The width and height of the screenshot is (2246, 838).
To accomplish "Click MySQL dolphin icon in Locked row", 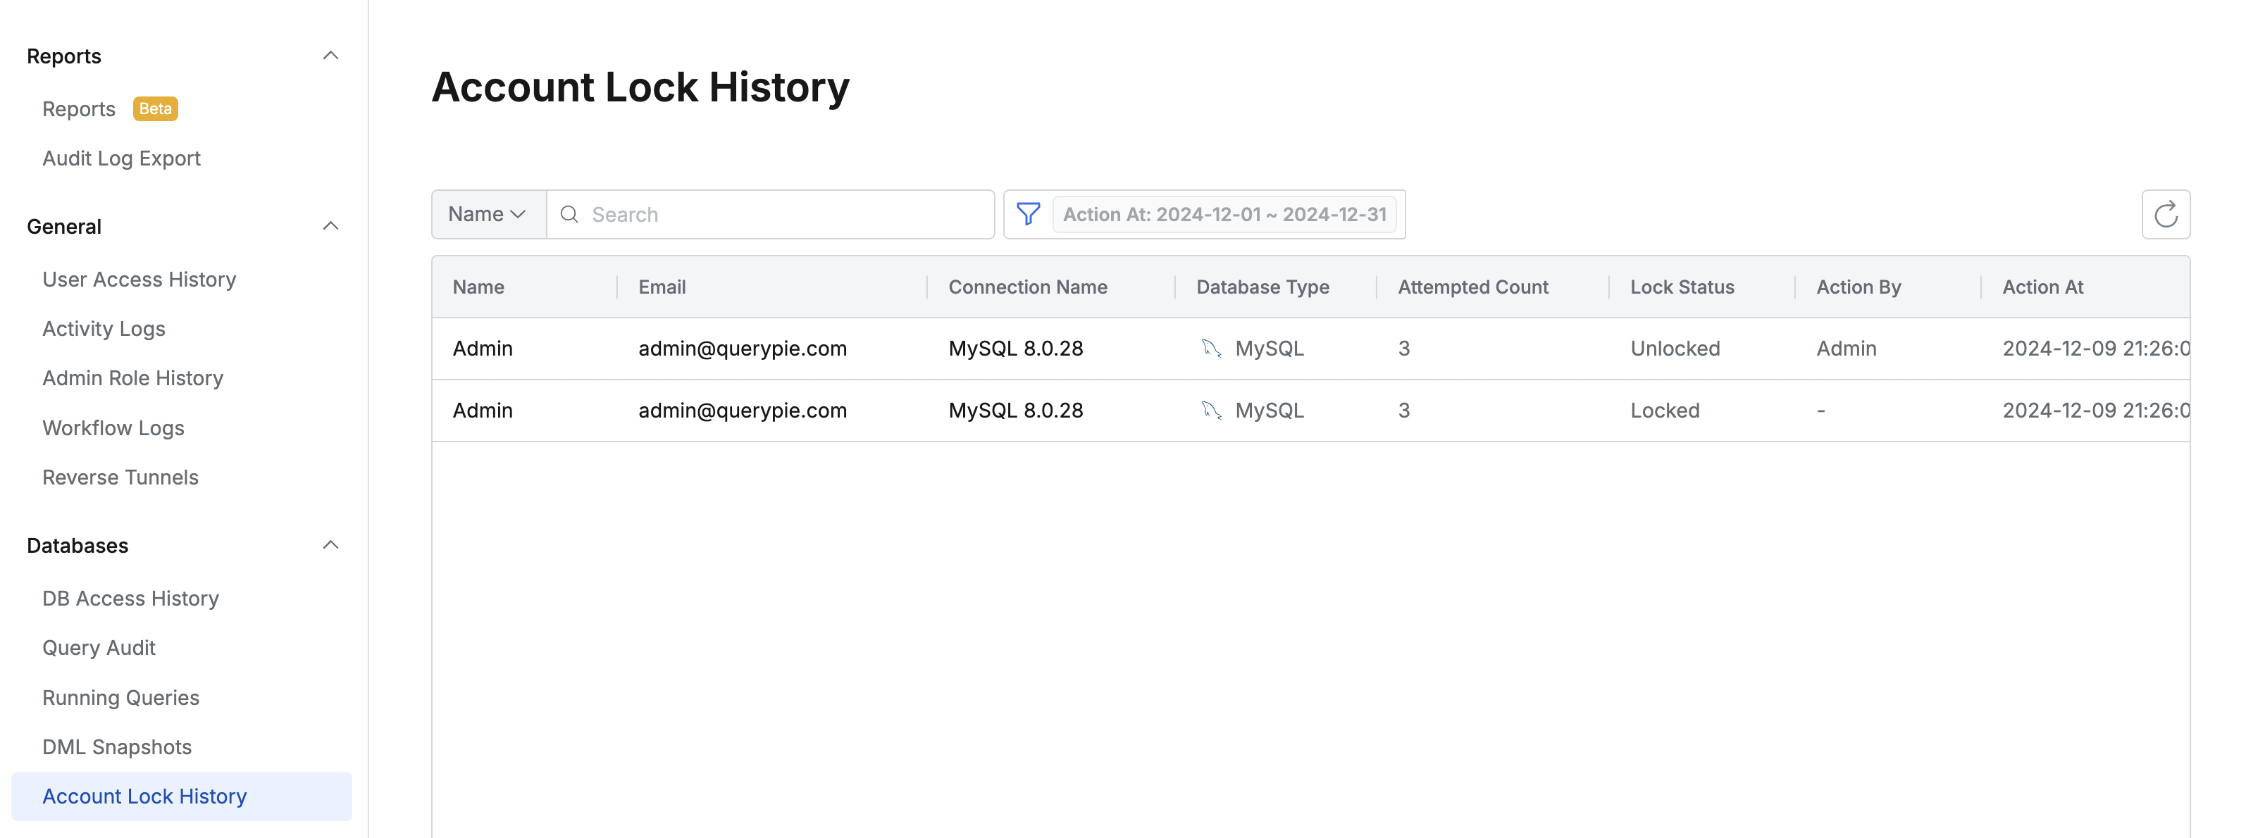I will point(1211,411).
